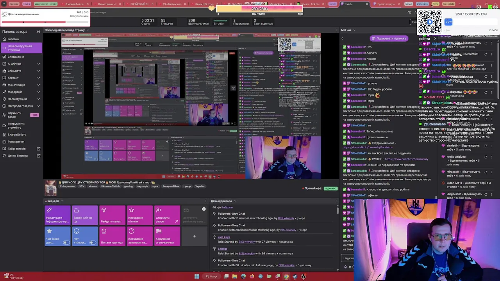
Task: Open Інструменти стримінгу sidebar item
Action: (x=21, y=126)
